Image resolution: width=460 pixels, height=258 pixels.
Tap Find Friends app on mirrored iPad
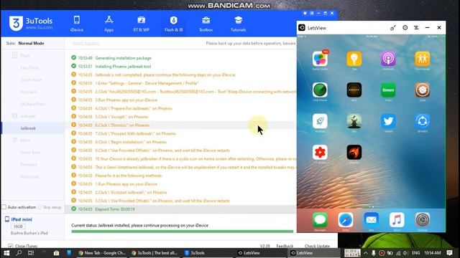422,59
